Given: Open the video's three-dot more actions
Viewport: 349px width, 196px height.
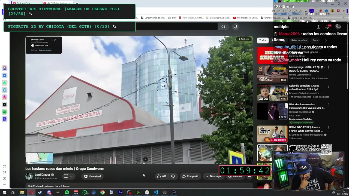Looking at the screenshot, I should [x=249, y=176].
